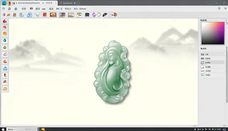The image size is (228, 131).
Task: Click the red outlined circle icon in toolbar
Action: tap(99, 15)
